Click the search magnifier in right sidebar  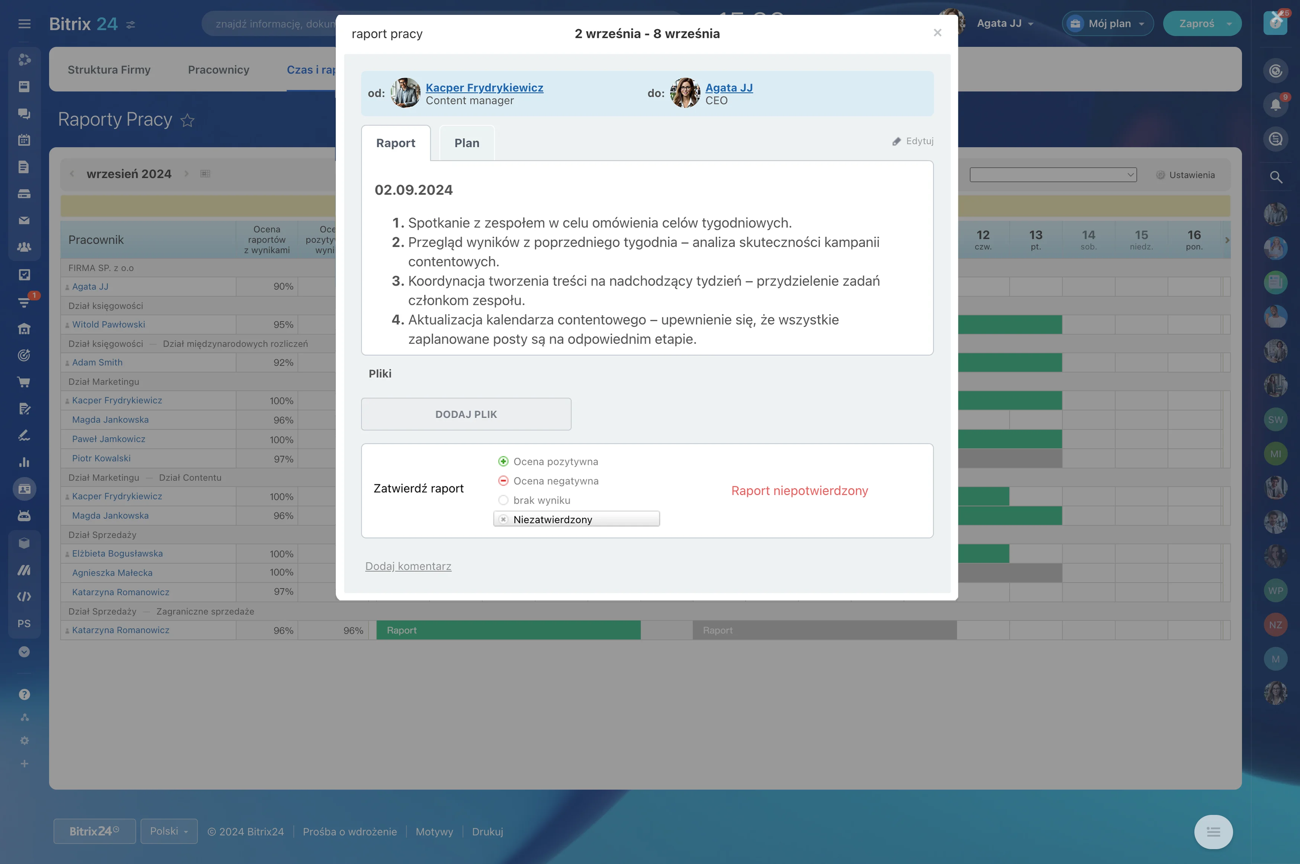1275,177
